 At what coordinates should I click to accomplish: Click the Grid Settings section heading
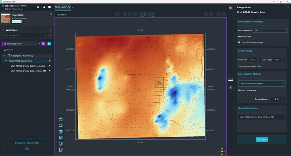pos(245,51)
